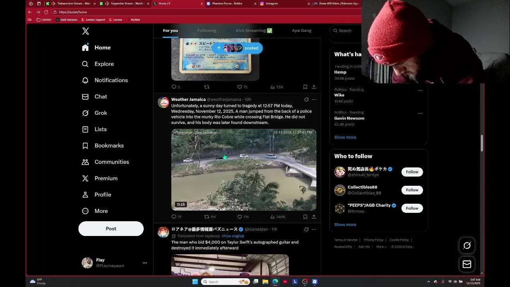Reload the page in the browser

pyautogui.click(x=46, y=12)
